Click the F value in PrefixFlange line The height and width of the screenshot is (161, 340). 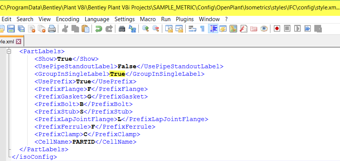(89, 89)
